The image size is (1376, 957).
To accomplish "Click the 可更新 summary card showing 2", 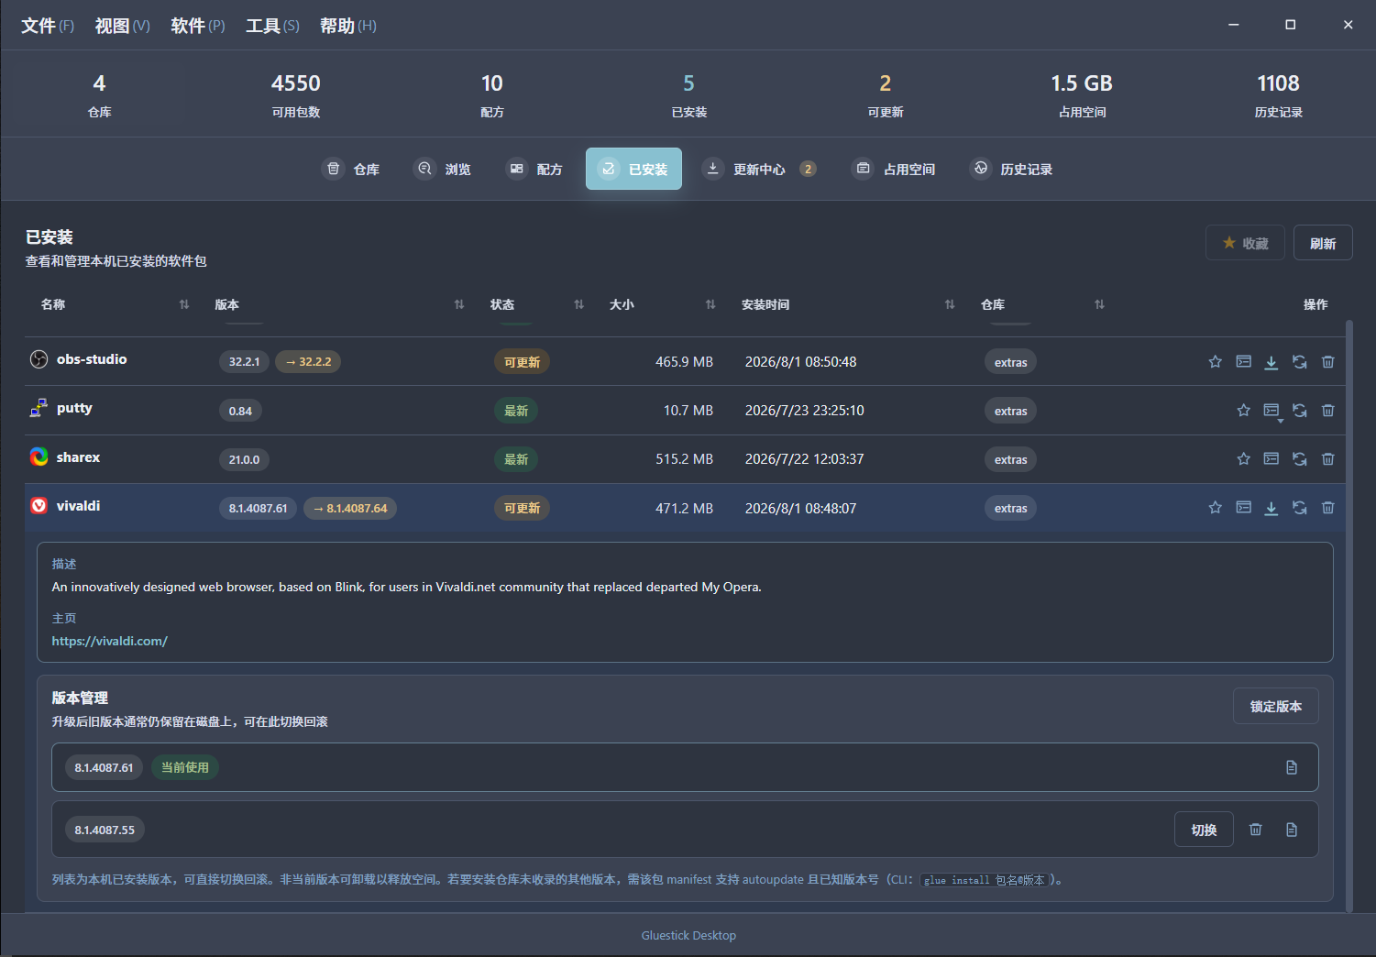I will click(x=886, y=94).
